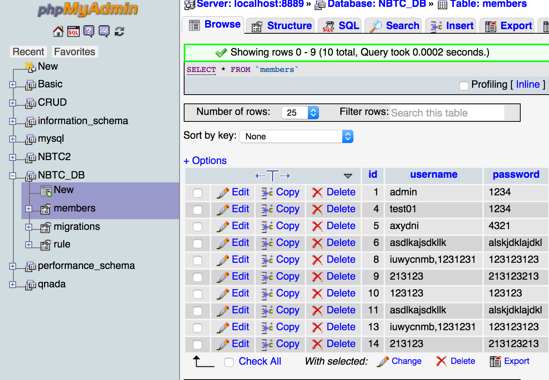Image resolution: width=549 pixels, height=380 pixels.
Task: Reload navigation panel with refresh icon
Action: (119, 31)
